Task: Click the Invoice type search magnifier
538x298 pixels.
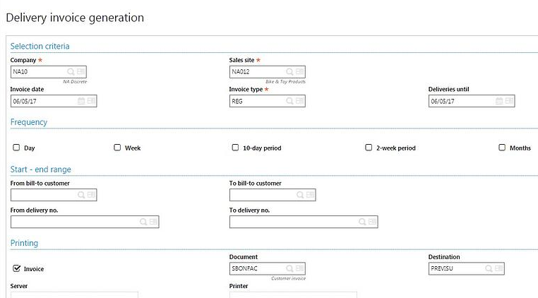Action: pyautogui.click(x=290, y=101)
